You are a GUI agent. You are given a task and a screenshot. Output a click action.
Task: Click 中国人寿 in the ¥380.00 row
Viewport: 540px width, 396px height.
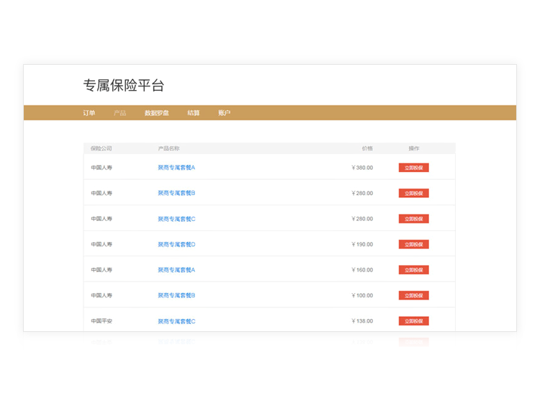click(102, 168)
